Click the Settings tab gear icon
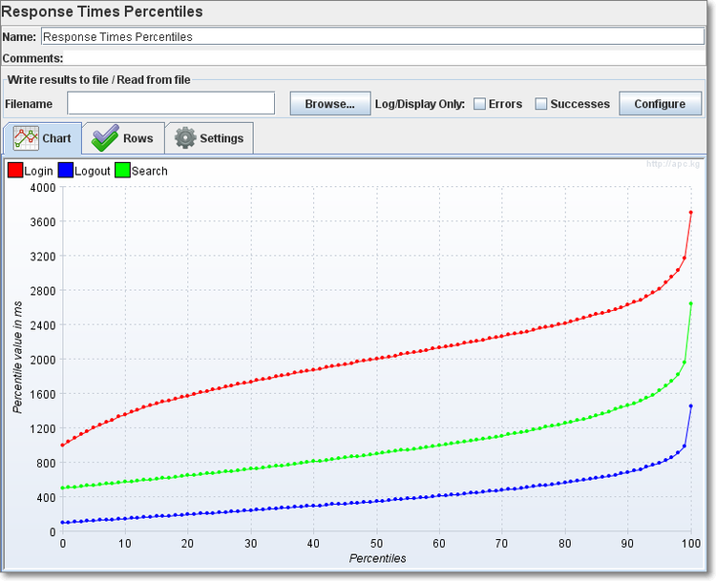The width and height of the screenshot is (716, 581). tap(185, 138)
